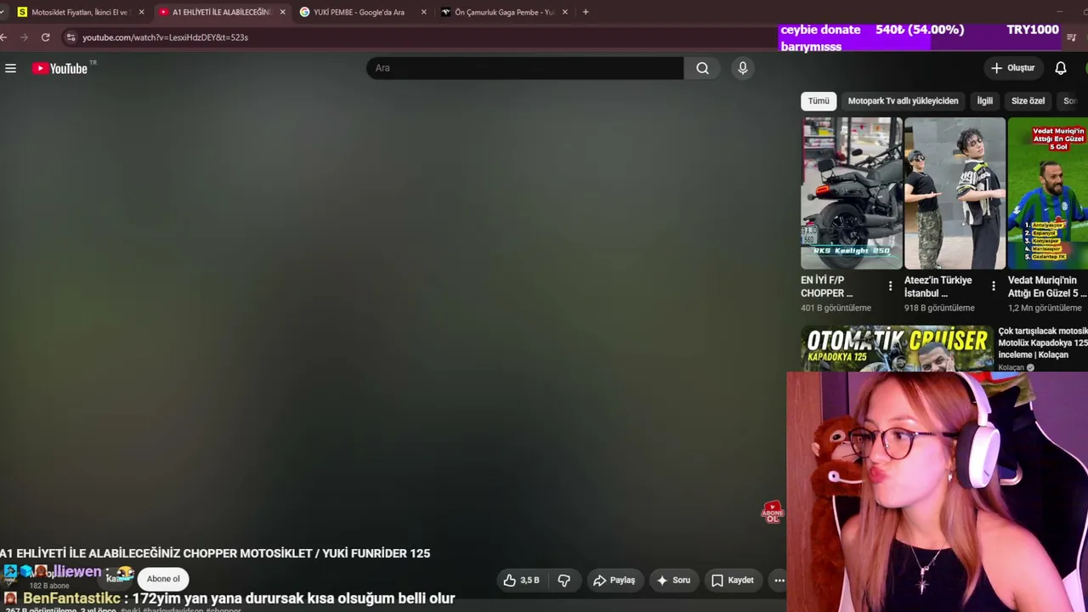Go to the YouTube home logo

pyautogui.click(x=59, y=68)
